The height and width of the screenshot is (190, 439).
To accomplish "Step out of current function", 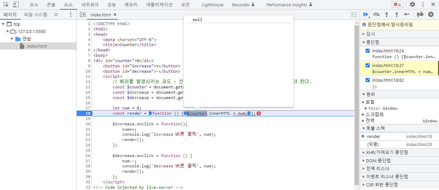I will coord(397,14).
